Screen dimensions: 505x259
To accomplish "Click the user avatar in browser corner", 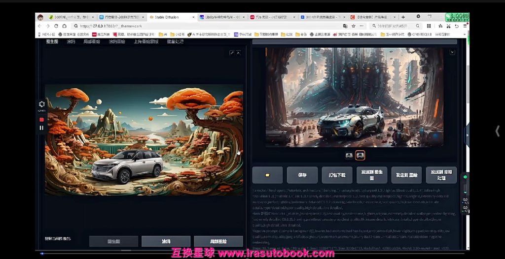I will (40, 17).
